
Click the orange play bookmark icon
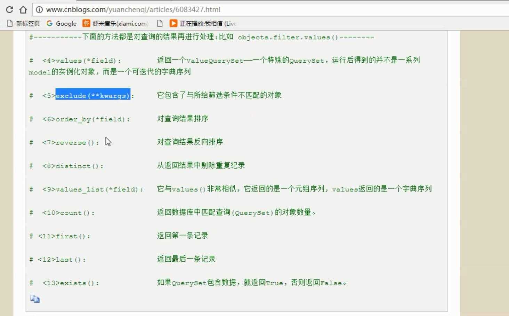tap(173, 23)
